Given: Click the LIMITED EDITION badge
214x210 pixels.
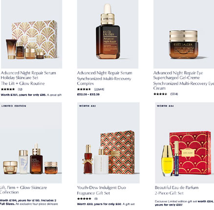Looking at the screenshot, I should point(14,106).
